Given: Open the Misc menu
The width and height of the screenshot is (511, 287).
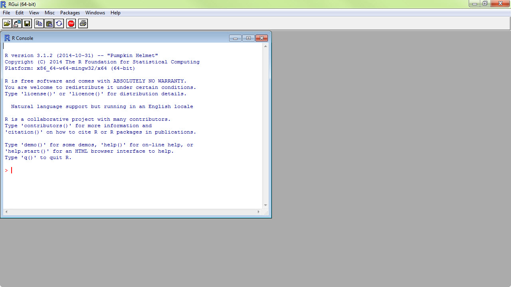Looking at the screenshot, I should pyautogui.click(x=50, y=13).
